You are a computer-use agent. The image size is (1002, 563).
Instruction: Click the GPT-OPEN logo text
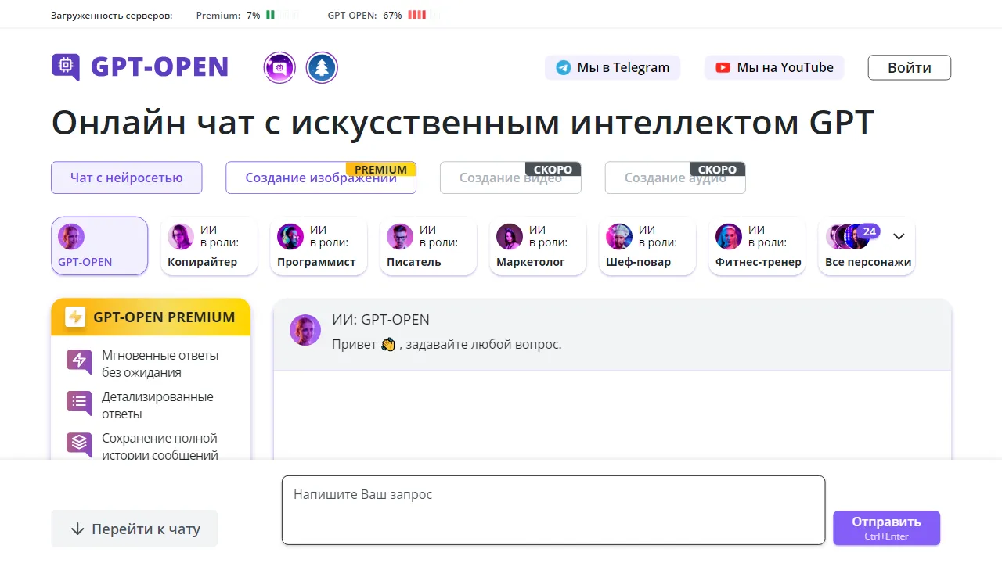tap(160, 67)
